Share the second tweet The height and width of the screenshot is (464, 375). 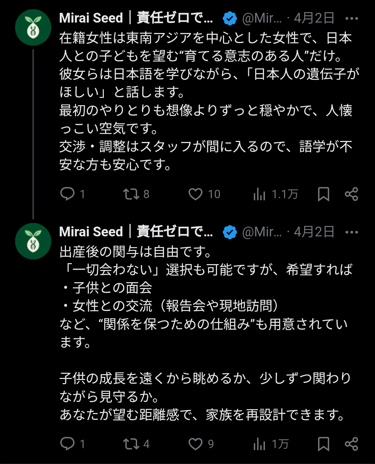[x=351, y=444]
